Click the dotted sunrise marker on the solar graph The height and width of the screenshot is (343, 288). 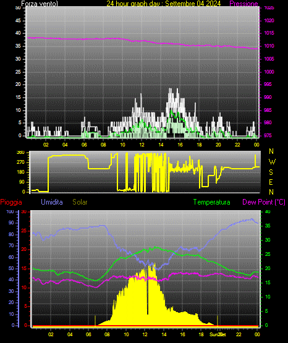(x=95, y=321)
